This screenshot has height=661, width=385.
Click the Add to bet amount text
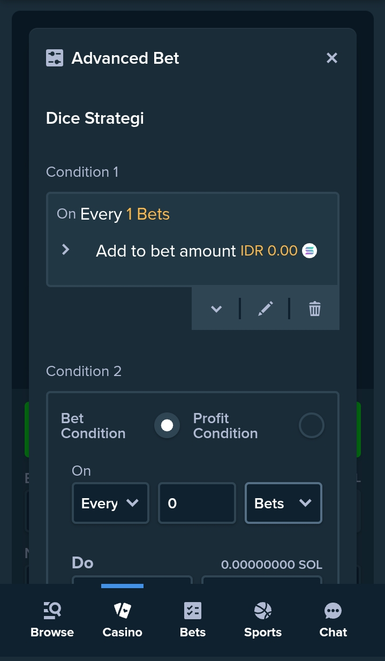tap(166, 251)
